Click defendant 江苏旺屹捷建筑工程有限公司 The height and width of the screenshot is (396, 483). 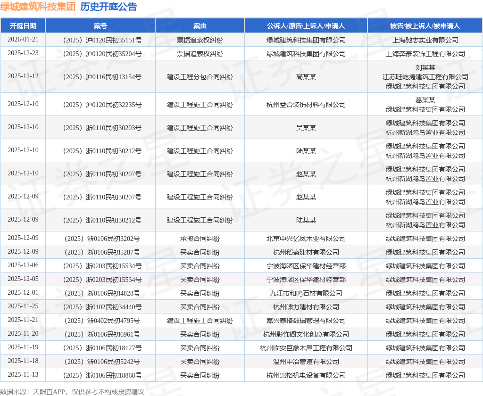(425, 77)
